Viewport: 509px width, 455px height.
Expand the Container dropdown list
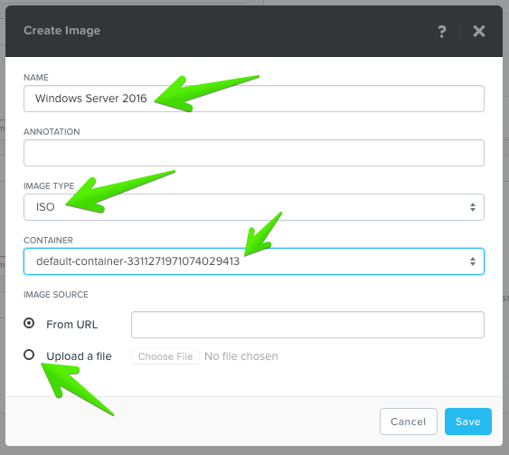click(254, 261)
